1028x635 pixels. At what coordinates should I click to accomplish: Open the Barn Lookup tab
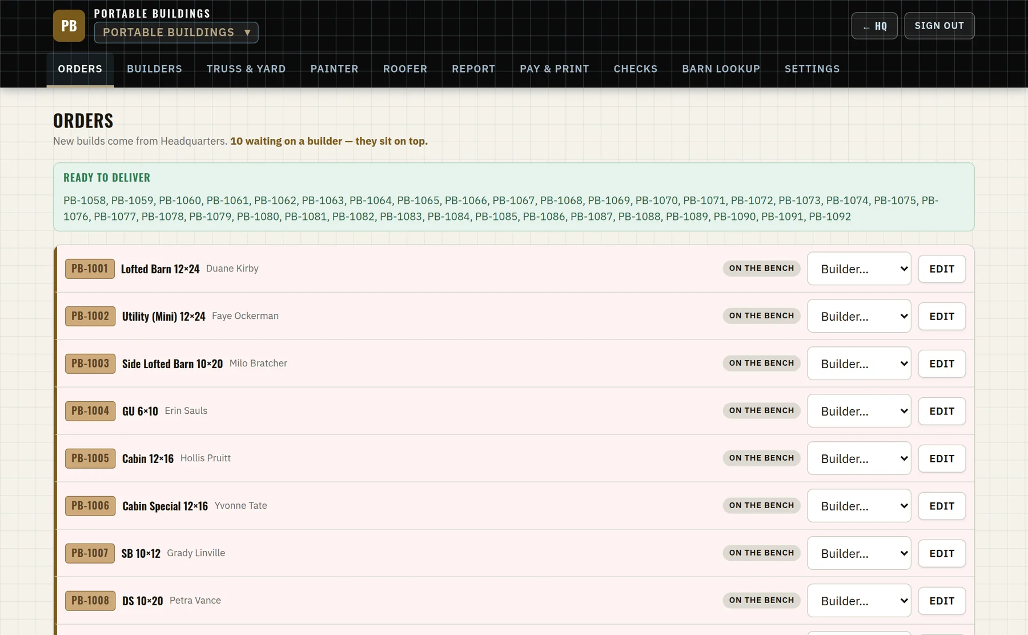coord(721,69)
